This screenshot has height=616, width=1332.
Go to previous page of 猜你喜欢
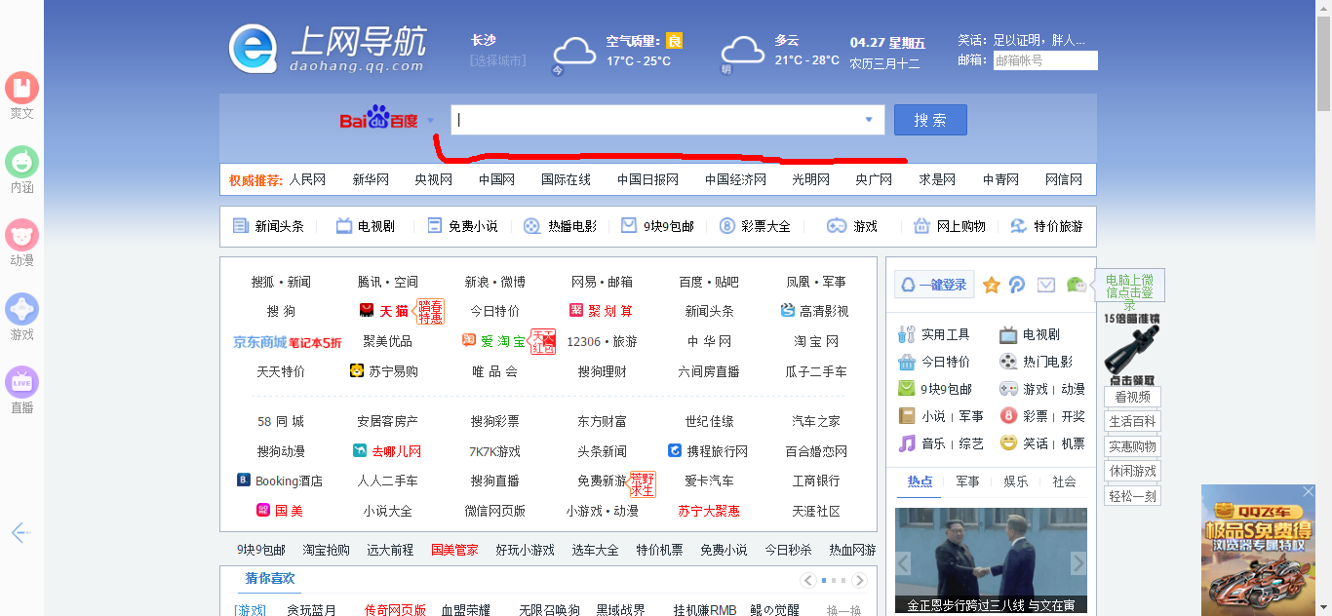(808, 580)
